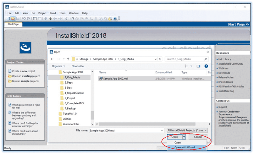Open the Build menu
The height and width of the screenshot is (154, 254).
tap(53, 13)
